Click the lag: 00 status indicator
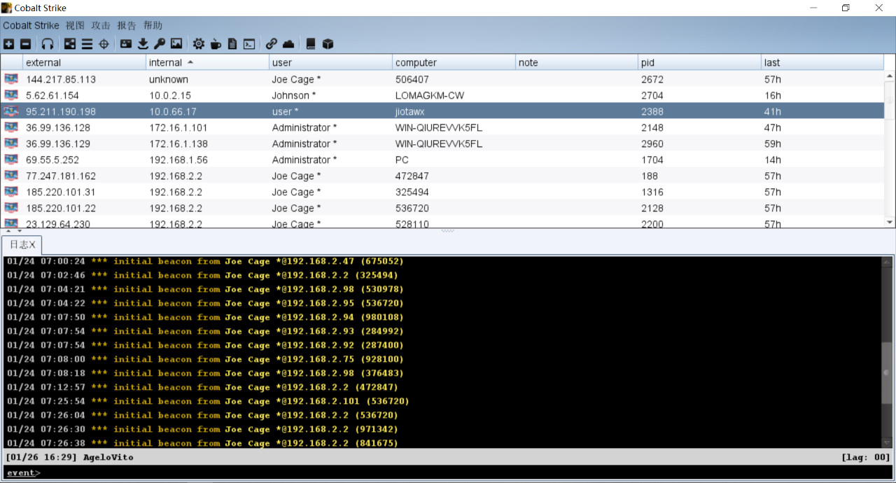The width and height of the screenshot is (896, 483). point(866,457)
